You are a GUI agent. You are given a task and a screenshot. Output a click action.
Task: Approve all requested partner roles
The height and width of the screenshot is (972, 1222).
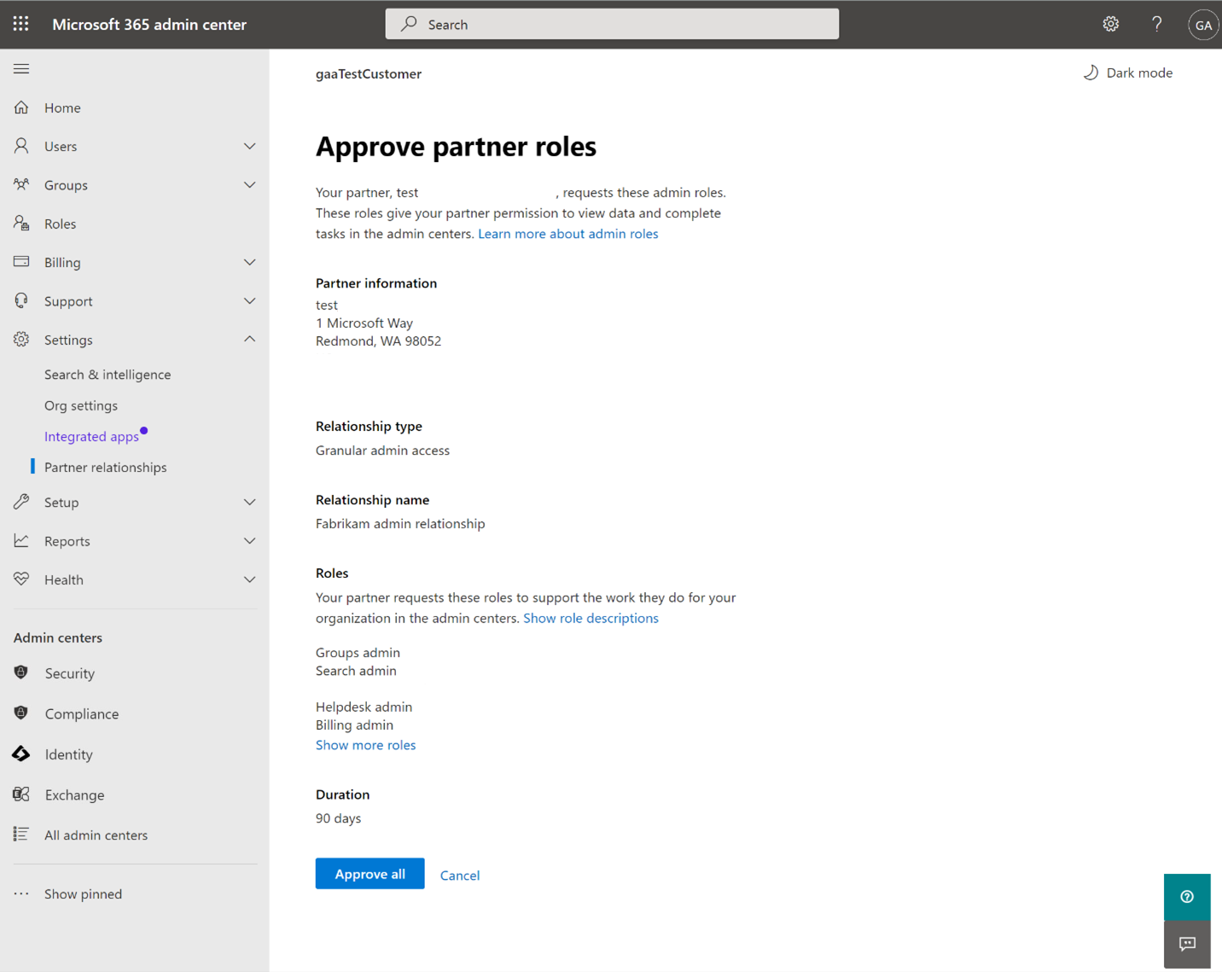tap(370, 874)
